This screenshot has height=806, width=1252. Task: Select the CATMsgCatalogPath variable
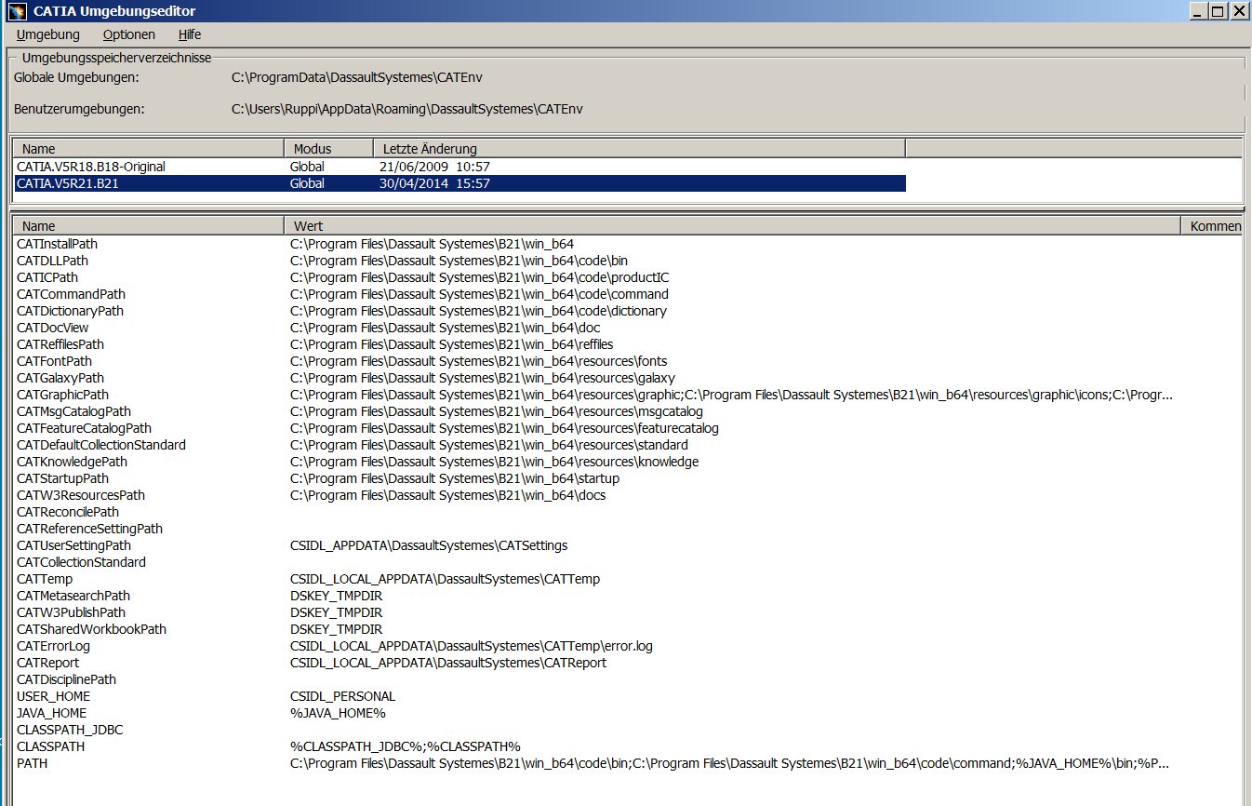tap(73, 411)
